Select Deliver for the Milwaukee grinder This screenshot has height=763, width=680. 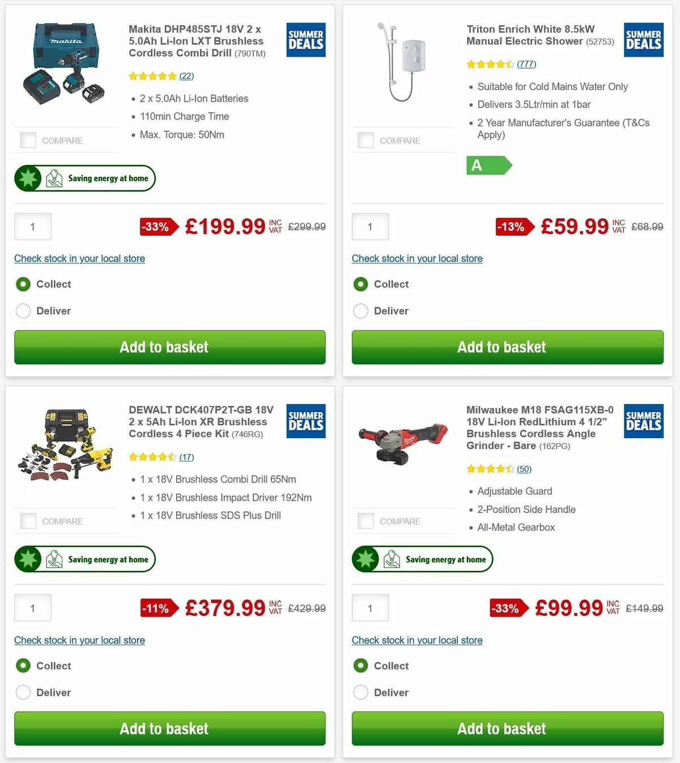[x=361, y=692]
